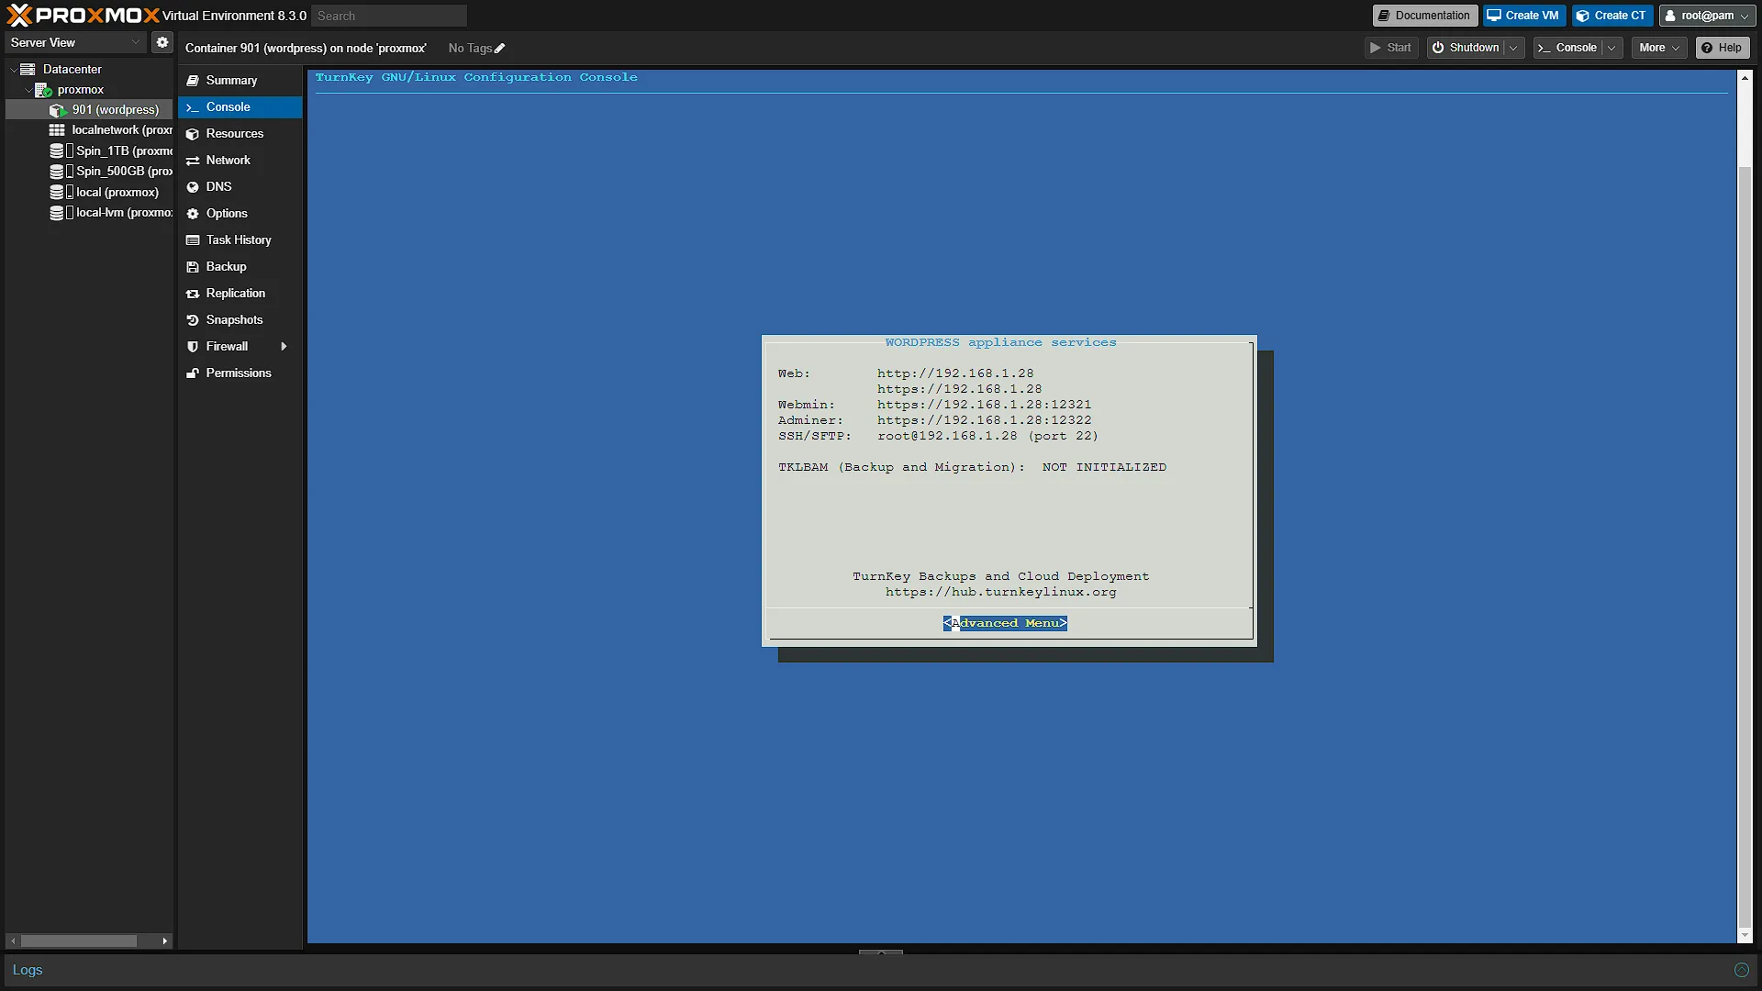Click the Create CT button
The image size is (1762, 991).
pos(1611,16)
